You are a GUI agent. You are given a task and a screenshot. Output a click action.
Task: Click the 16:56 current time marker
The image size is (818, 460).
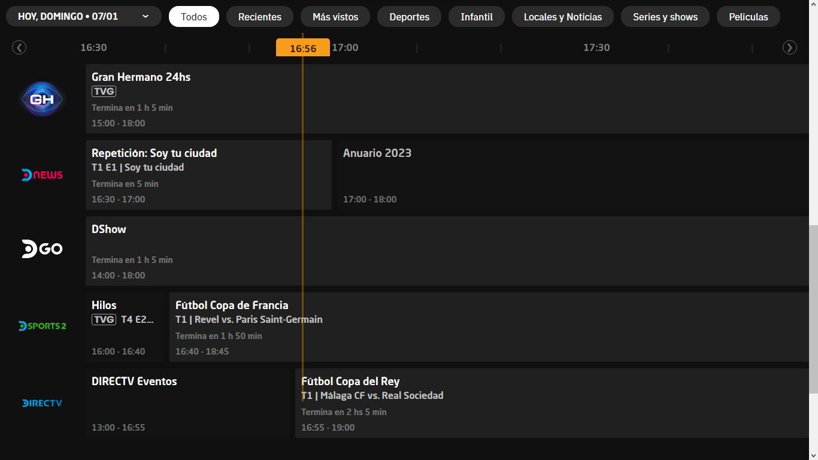pyautogui.click(x=303, y=48)
